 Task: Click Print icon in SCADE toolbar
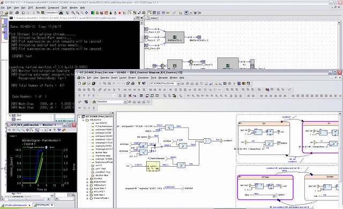coord(133,83)
